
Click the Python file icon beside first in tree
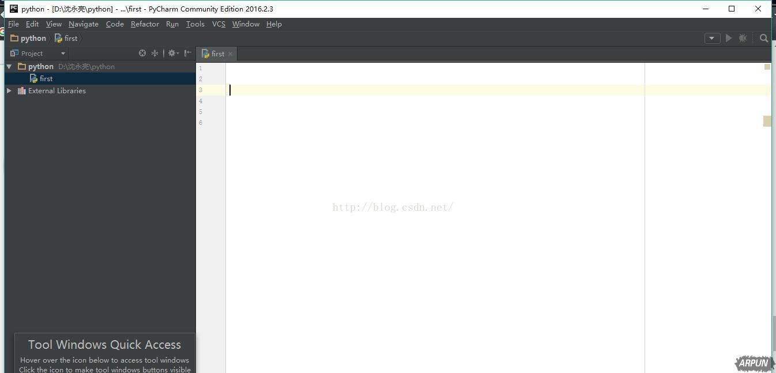click(33, 78)
